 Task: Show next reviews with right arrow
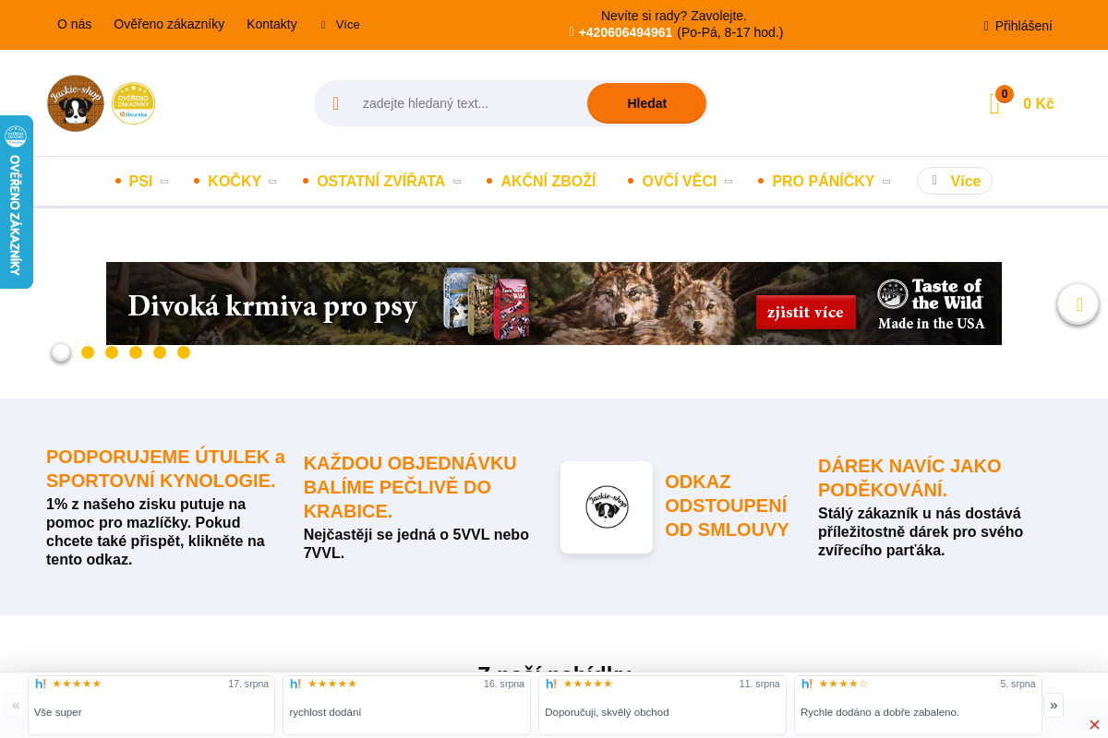1054,705
